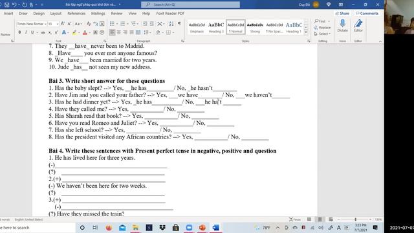Open the Draw tab

click(x=23, y=13)
